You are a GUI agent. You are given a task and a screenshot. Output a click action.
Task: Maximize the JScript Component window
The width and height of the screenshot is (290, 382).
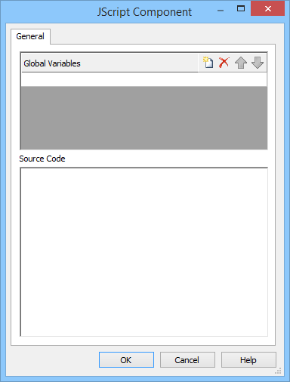tap(241, 9)
